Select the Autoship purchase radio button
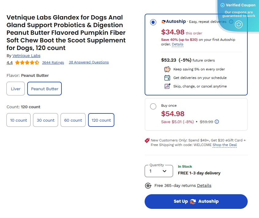The height and width of the screenshot is (218, 259). click(153, 22)
